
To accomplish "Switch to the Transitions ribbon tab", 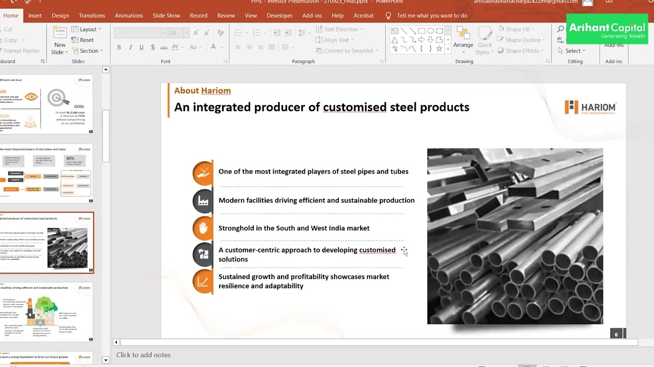I will (x=92, y=15).
